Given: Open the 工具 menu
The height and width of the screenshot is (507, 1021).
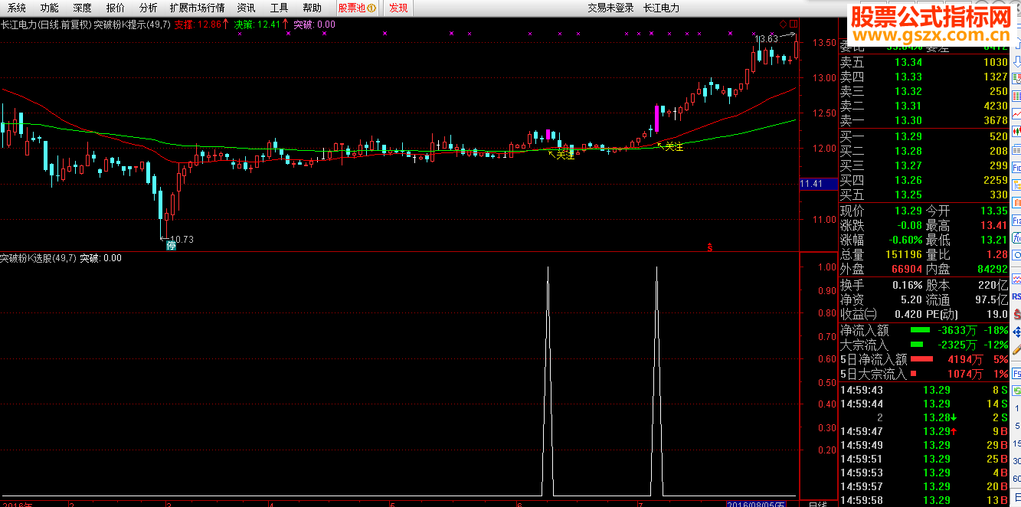Looking at the screenshot, I should click(x=279, y=8).
